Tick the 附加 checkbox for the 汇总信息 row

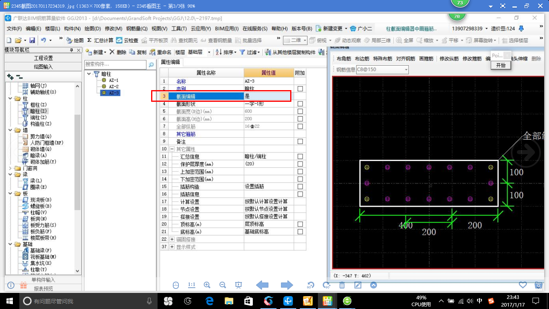[x=300, y=157]
